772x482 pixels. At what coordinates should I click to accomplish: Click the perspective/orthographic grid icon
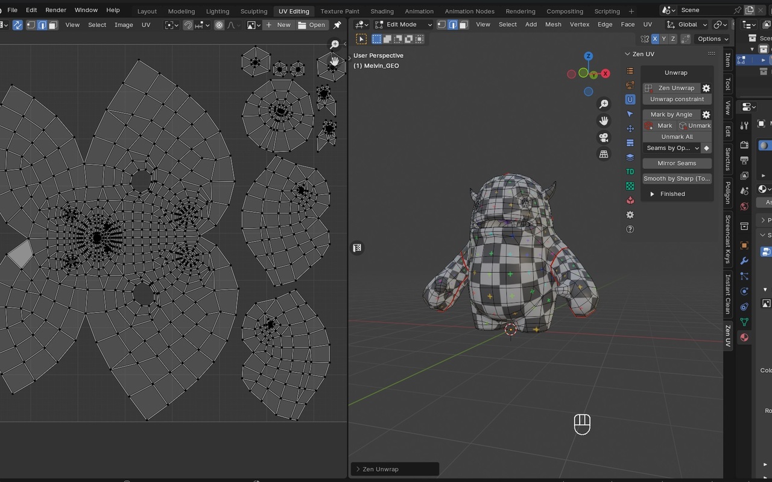[604, 154]
